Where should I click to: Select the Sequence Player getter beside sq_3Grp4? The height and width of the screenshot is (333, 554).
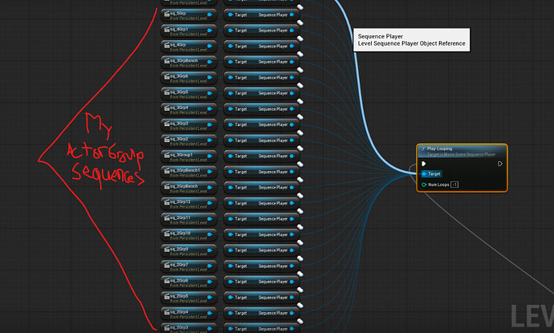(262, 109)
